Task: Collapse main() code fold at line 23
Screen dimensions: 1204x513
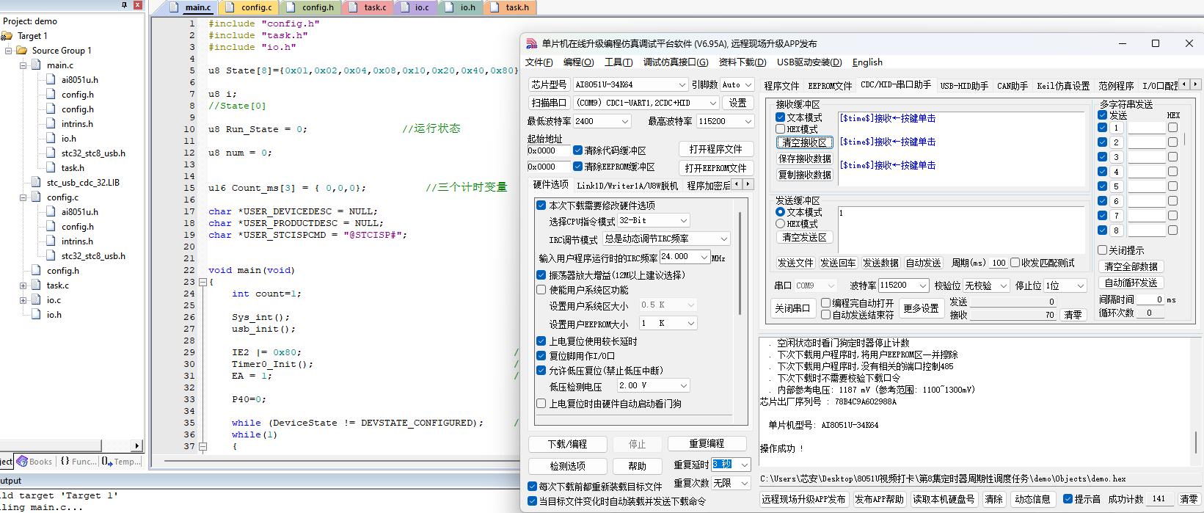Action: (x=203, y=282)
